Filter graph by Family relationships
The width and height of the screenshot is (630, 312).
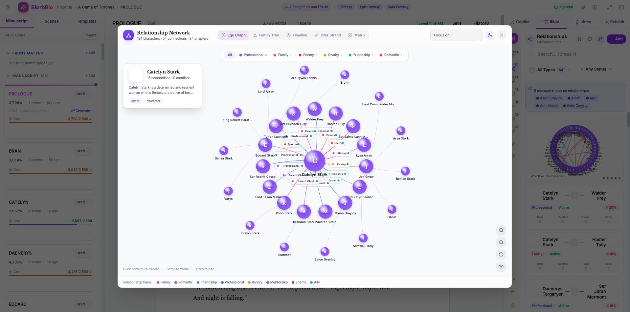(283, 55)
